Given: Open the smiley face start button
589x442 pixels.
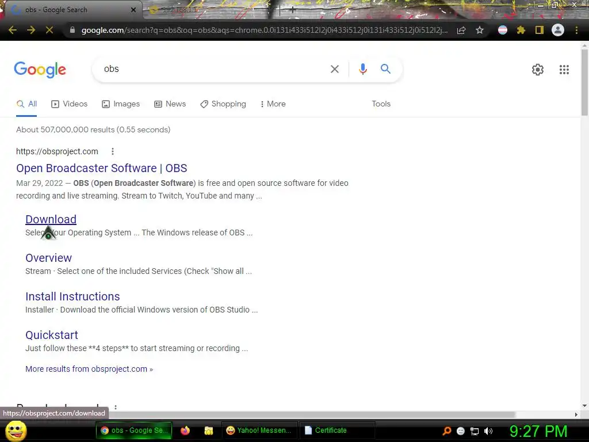Looking at the screenshot, I should pos(16,430).
